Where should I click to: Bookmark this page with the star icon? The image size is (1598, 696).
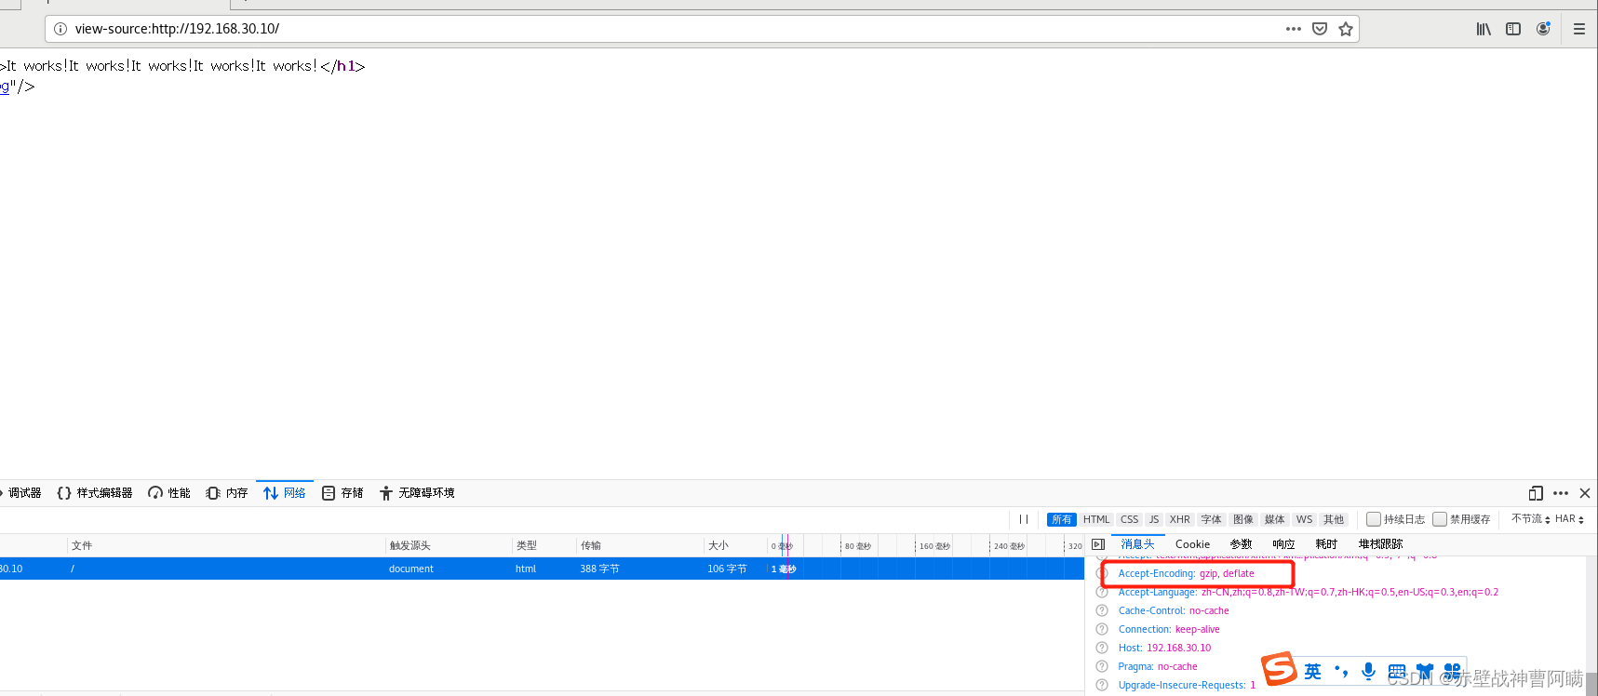[1346, 29]
